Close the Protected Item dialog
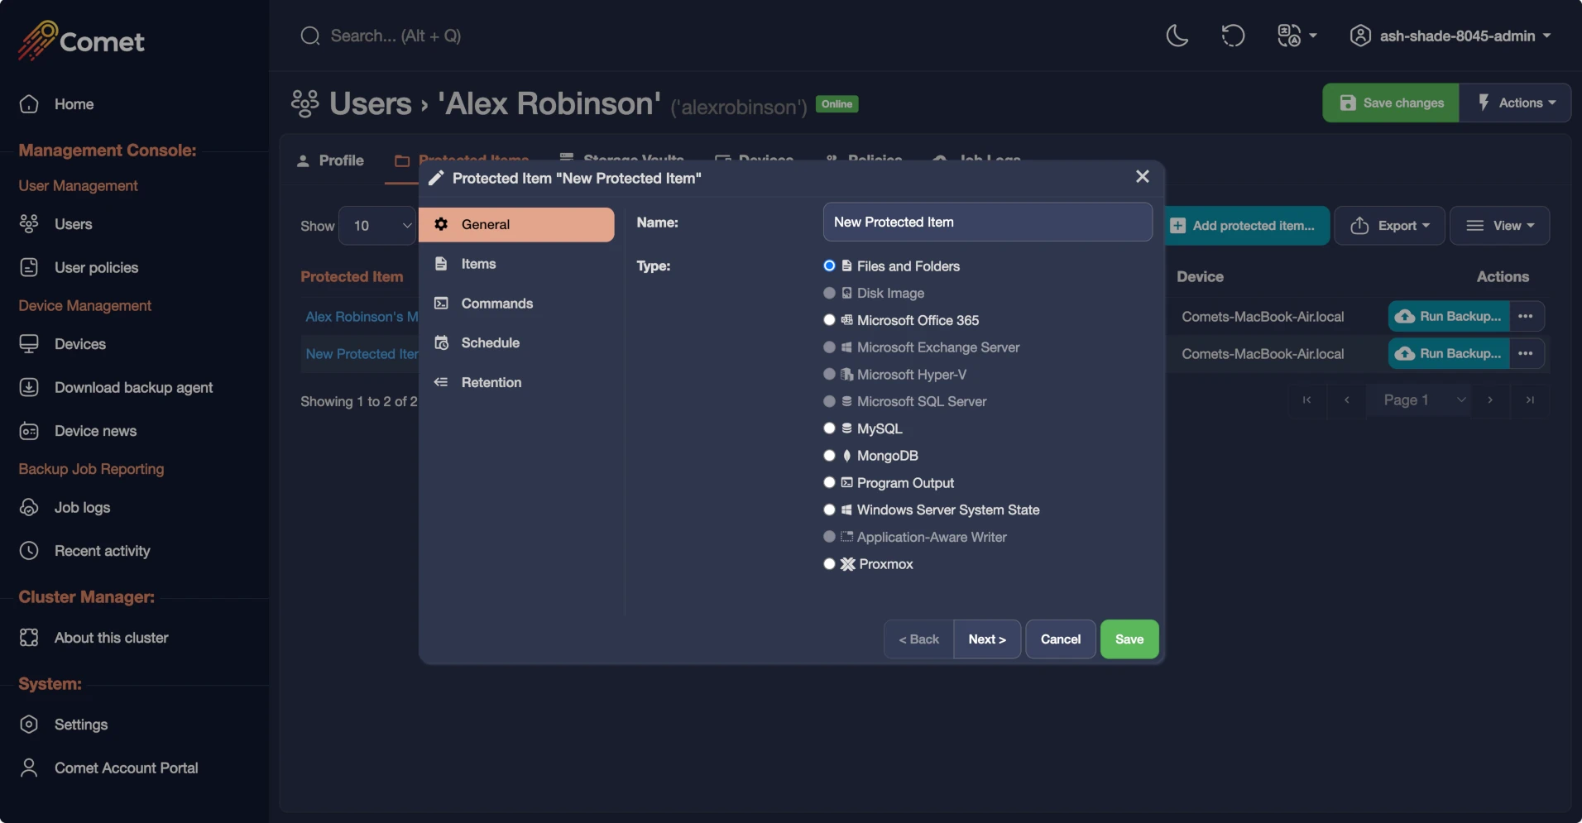Screen dimensions: 1582x823 pos(1143,176)
